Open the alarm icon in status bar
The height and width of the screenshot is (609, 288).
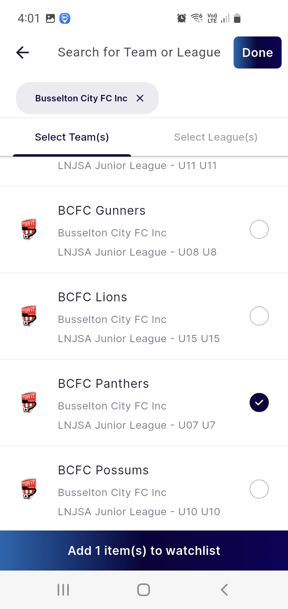[182, 18]
